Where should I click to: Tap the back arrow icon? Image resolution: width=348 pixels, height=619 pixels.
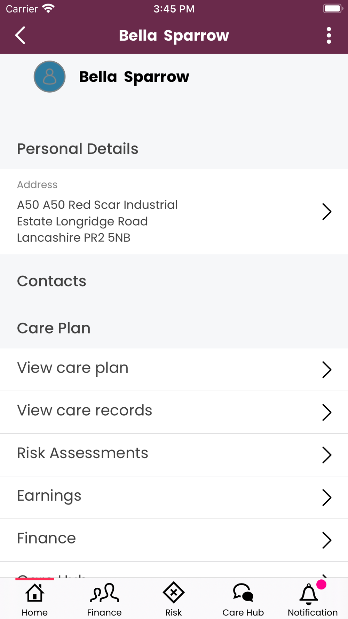[21, 36]
